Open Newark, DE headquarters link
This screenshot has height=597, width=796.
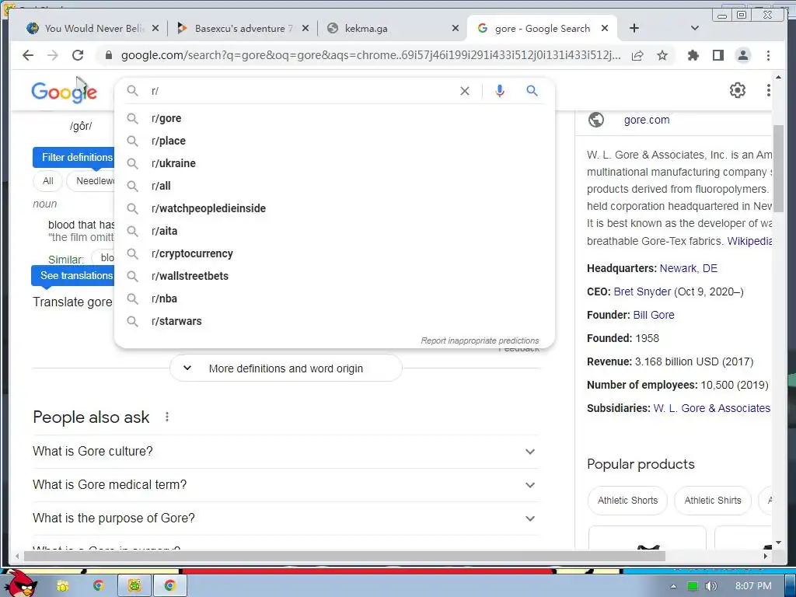(689, 268)
